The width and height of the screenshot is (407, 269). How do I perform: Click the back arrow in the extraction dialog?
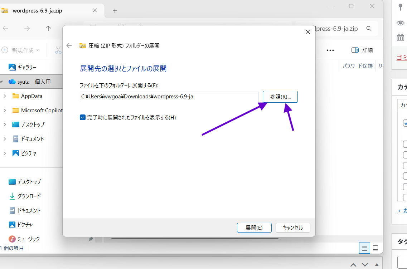[69, 45]
